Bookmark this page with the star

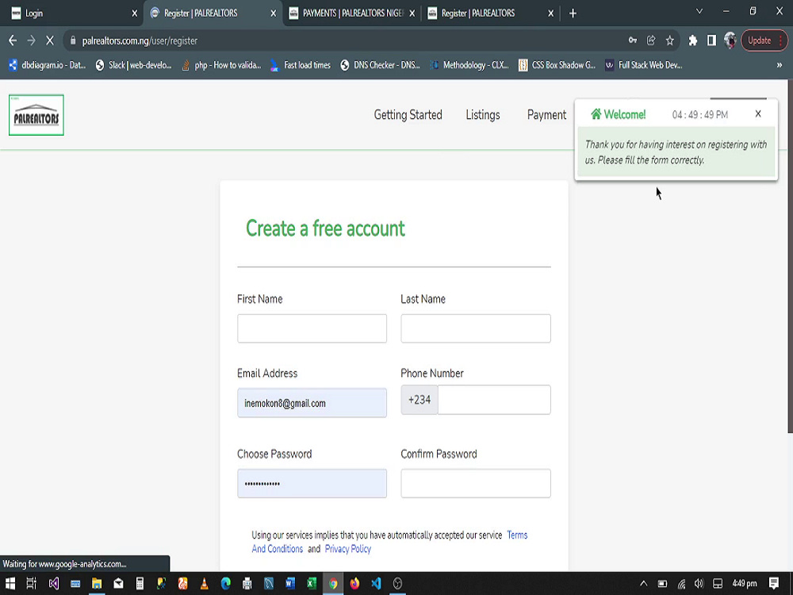tap(669, 40)
